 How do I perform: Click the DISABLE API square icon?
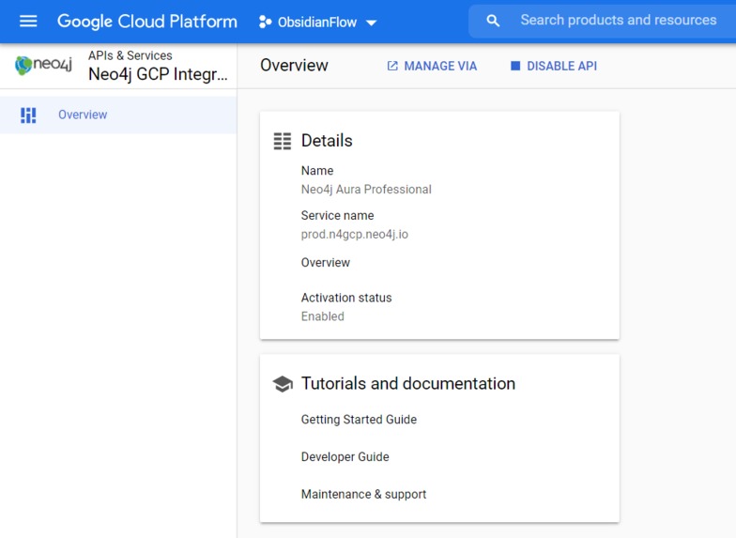click(514, 66)
